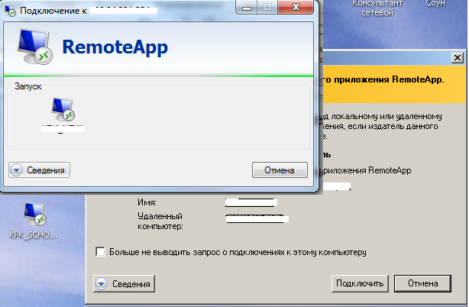The height and width of the screenshot is (307, 469).
Task: Click the RemoteApp heading text
Action: 115,47
